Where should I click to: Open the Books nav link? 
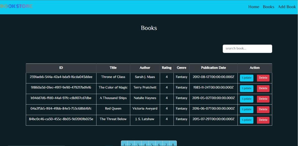[268, 7]
